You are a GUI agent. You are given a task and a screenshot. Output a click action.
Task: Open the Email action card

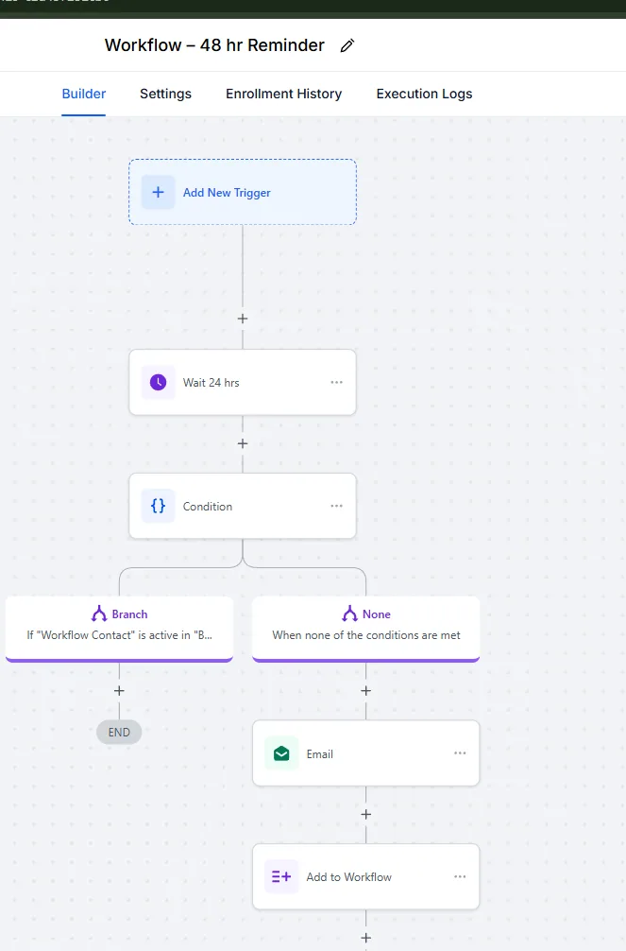(x=366, y=753)
